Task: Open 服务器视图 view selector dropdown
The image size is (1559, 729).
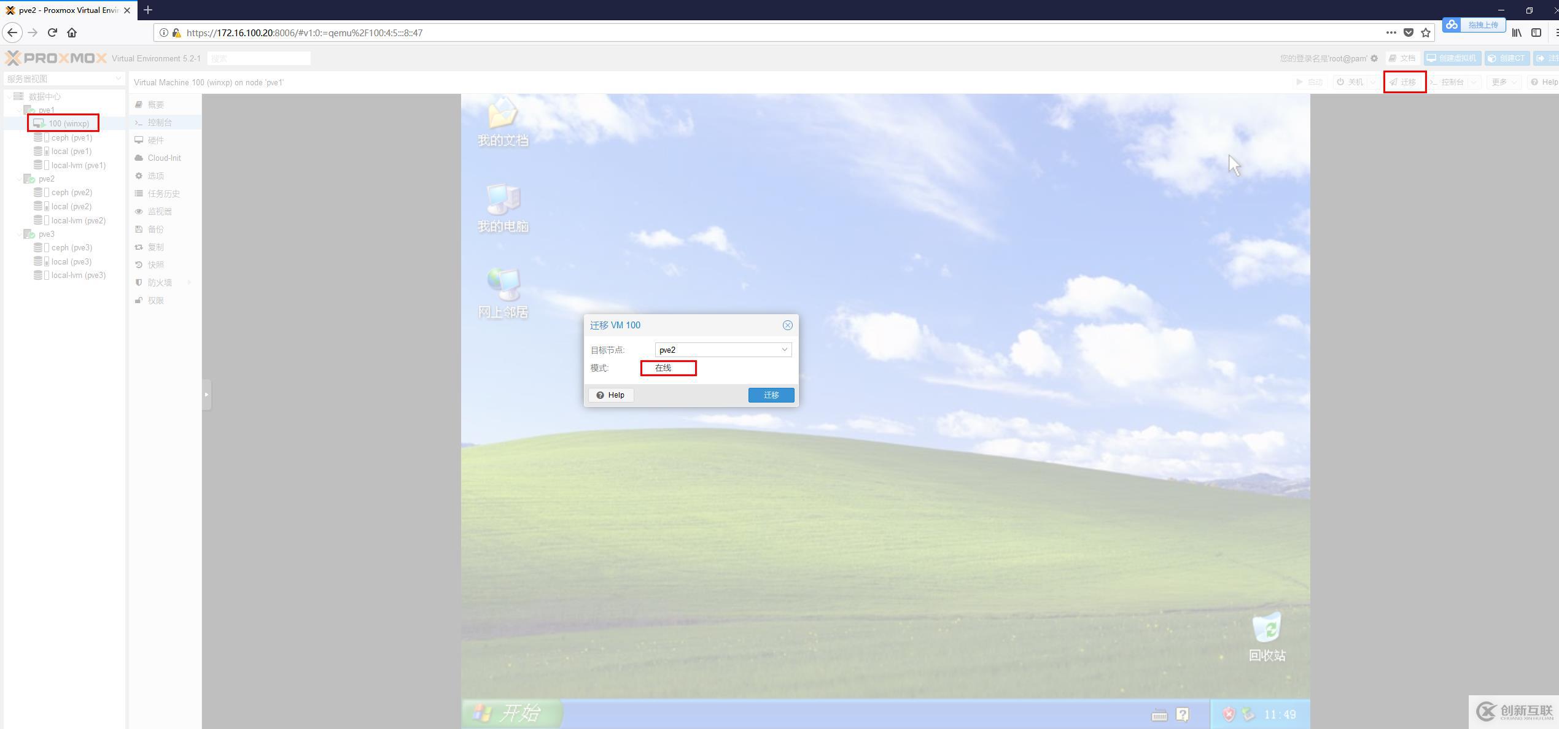Action: coord(64,79)
